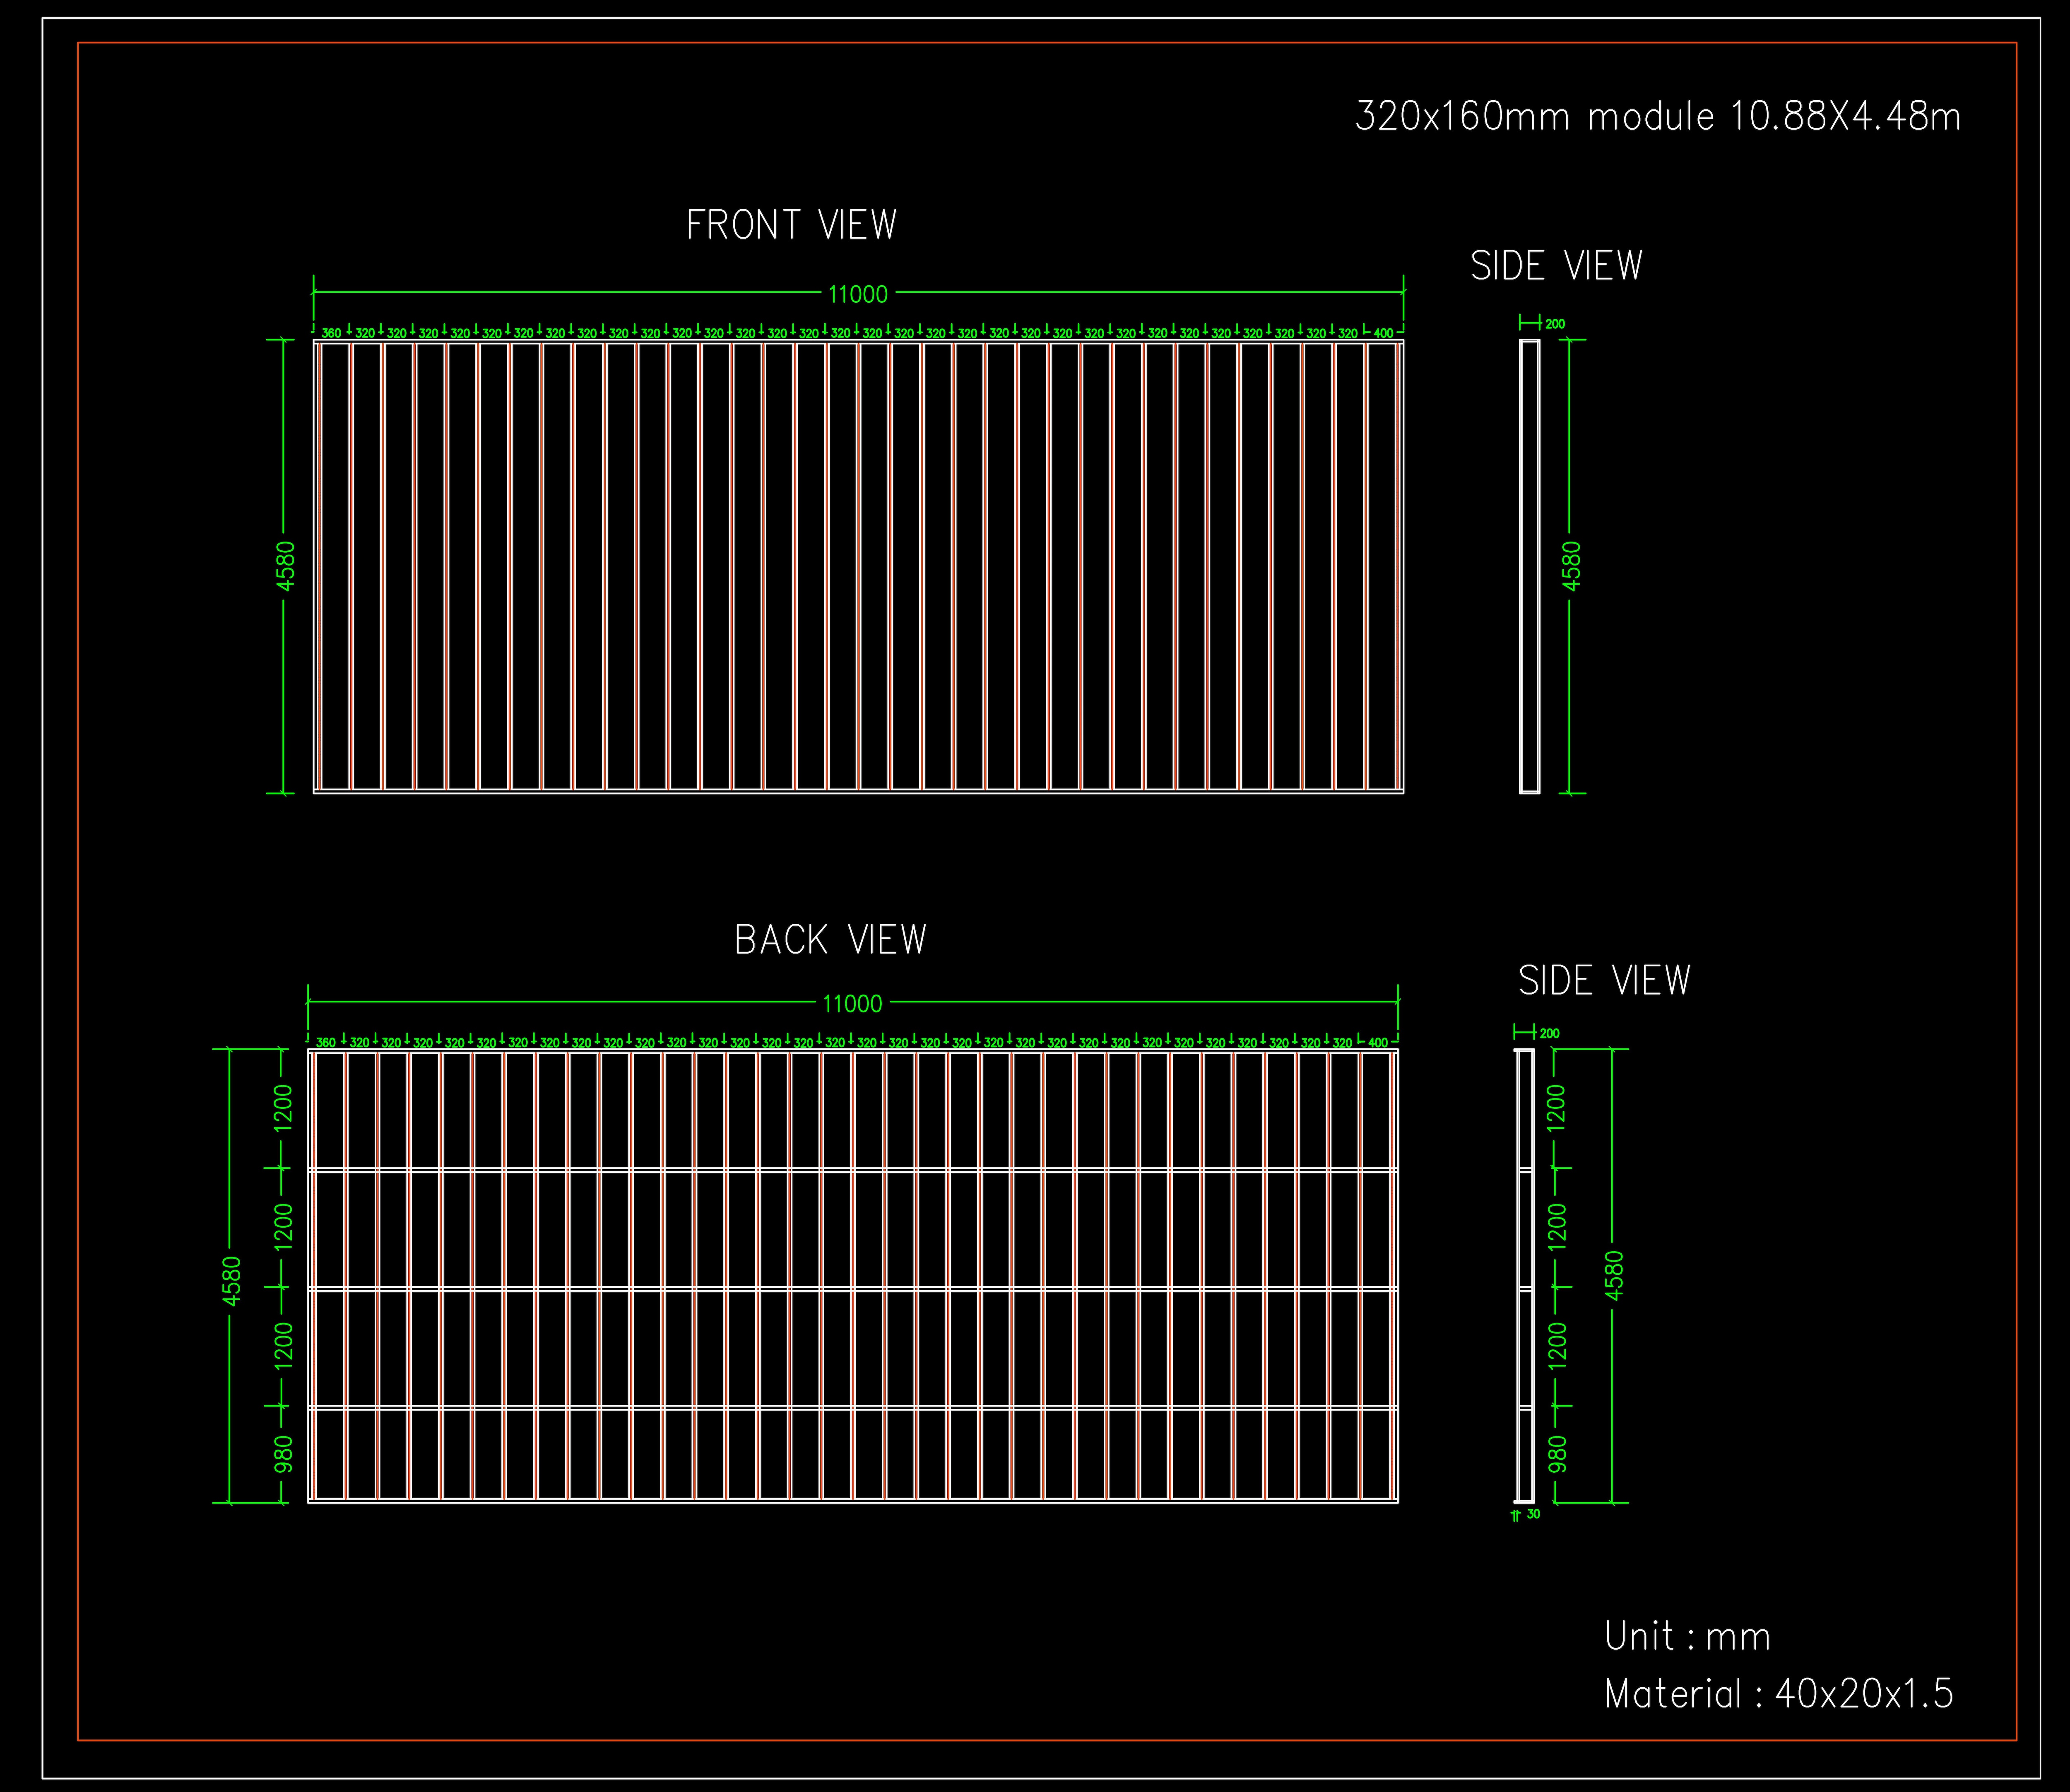Click the 4580 overall height left of back view
Screen dimensions: 2070x1792
(232, 1281)
